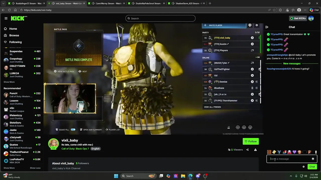The image size is (321, 180).
Task: Follow vixii_baby channel
Action: (251, 141)
